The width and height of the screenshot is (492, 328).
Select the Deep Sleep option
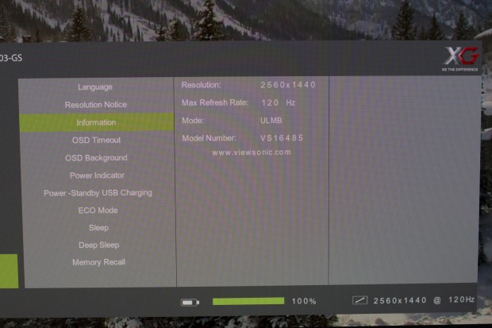98,245
